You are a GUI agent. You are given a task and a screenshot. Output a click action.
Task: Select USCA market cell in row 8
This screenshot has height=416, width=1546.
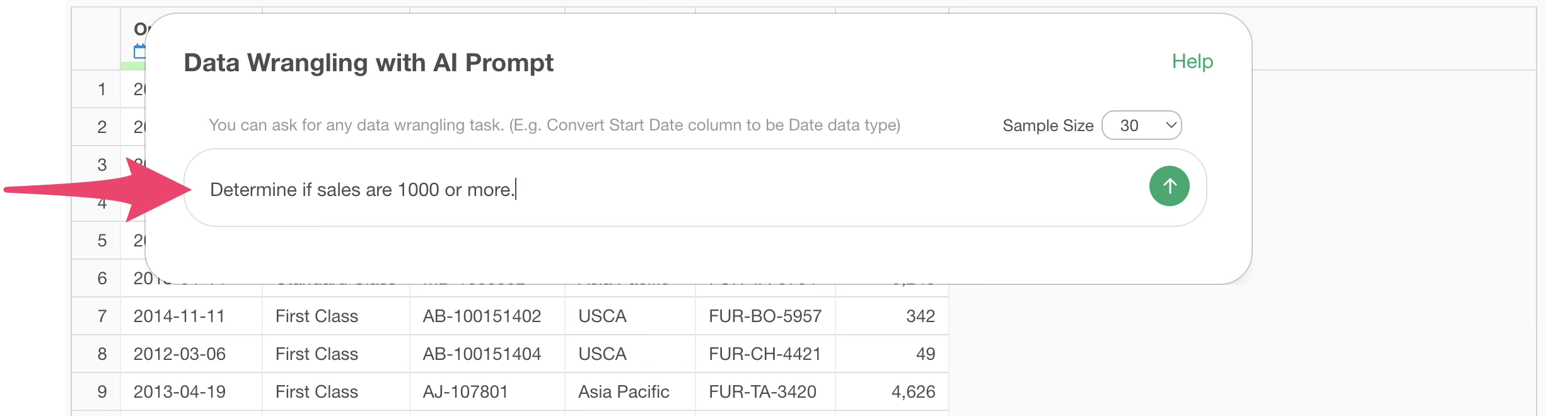602,354
